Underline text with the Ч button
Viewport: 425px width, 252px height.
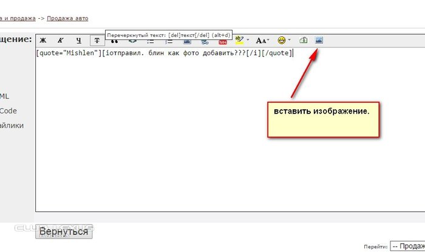tap(78, 41)
